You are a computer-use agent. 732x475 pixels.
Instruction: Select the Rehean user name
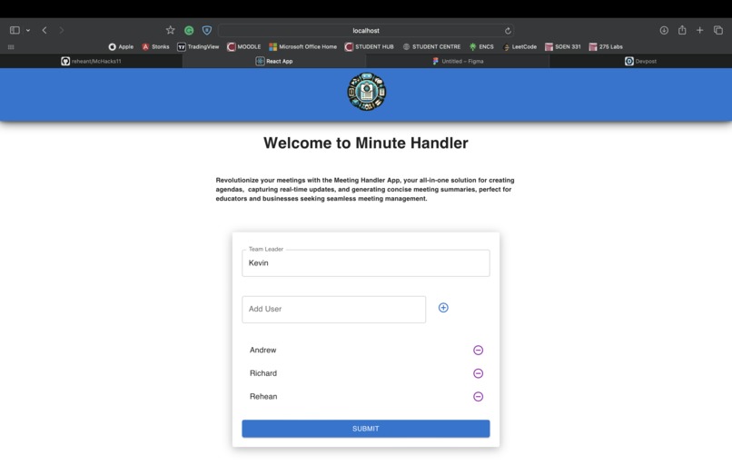(x=263, y=397)
